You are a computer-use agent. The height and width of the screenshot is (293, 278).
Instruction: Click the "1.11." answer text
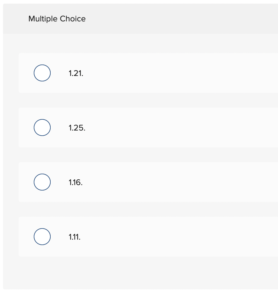pyautogui.click(x=74, y=237)
